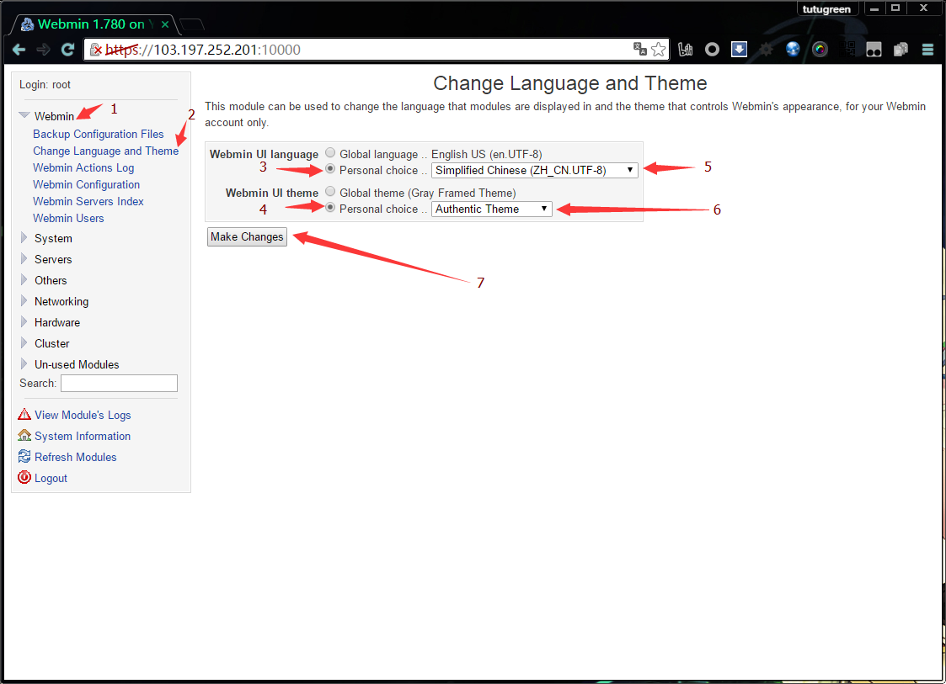Expand the Servers category
The width and height of the screenshot is (946, 684).
[24, 258]
